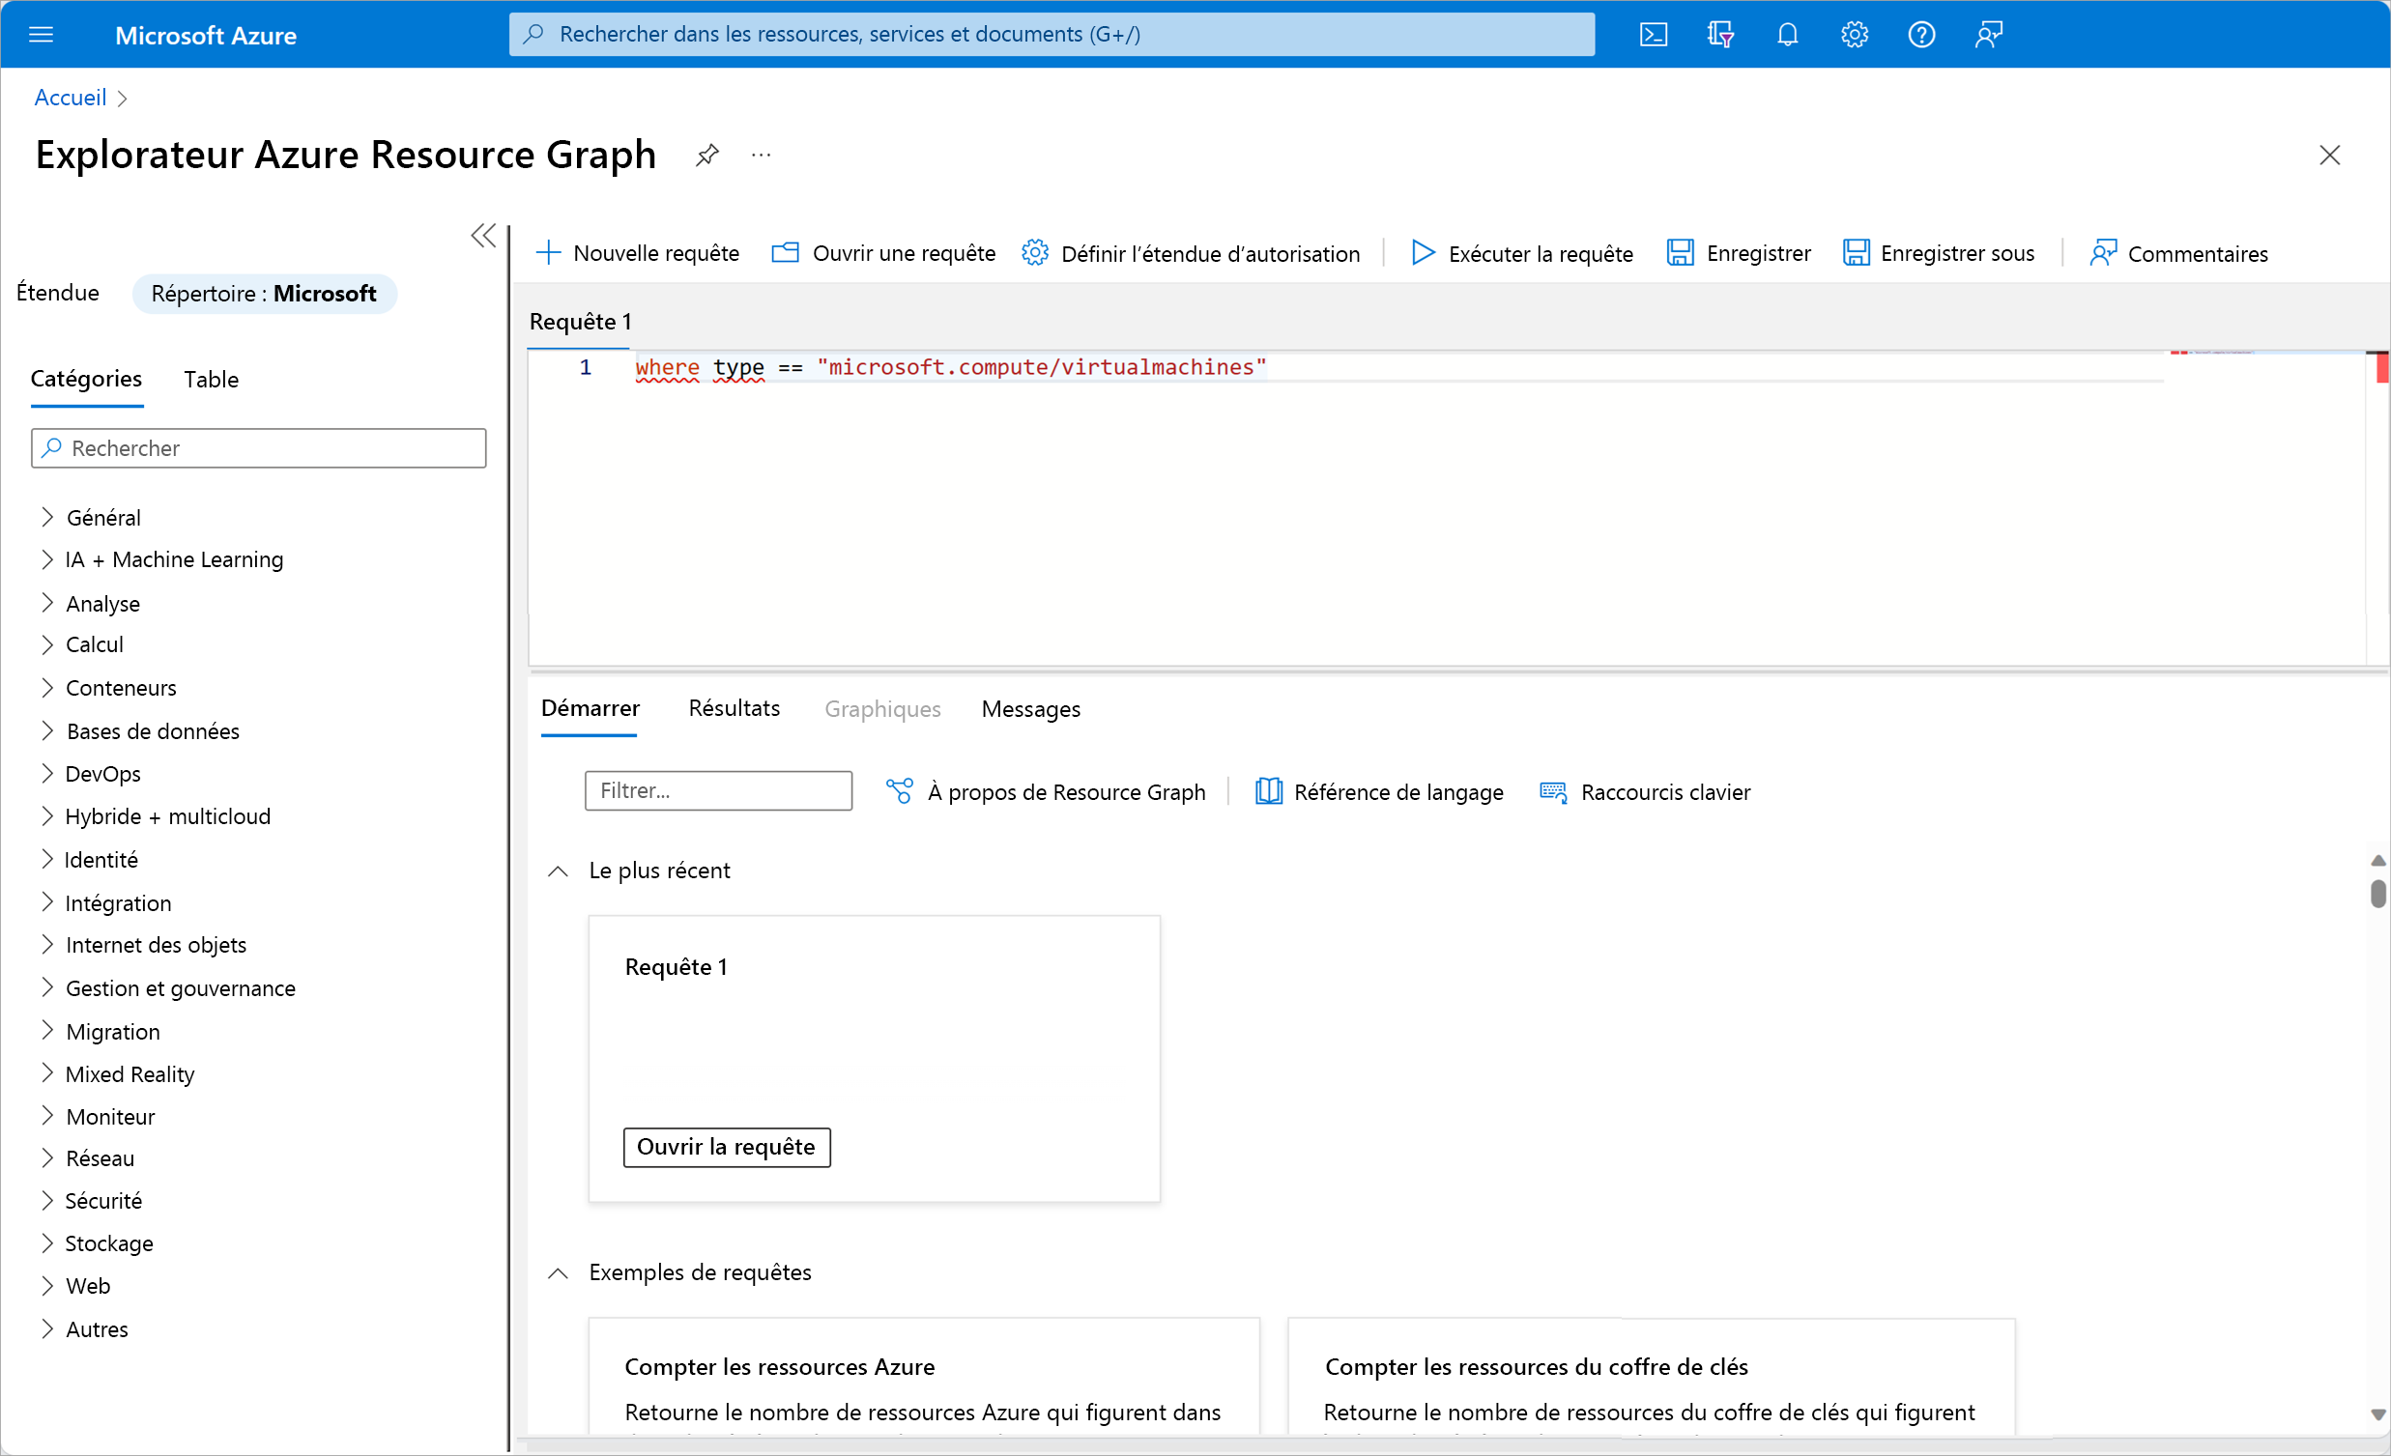Switch to the Table tab
The image size is (2391, 1456).
tap(211, 380)
